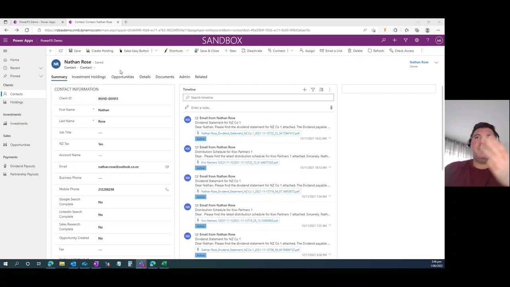Click the Connect command
The width and height of the screenshot is (510, 287).
point(276,51)
